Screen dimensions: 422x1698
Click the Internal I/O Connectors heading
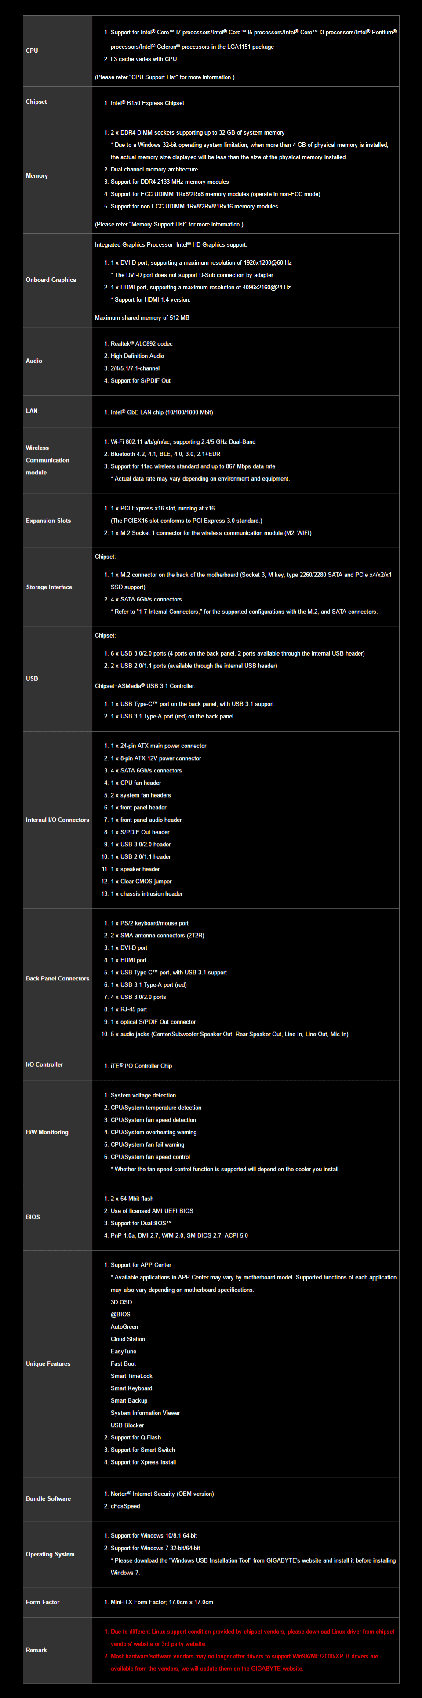pos(57,820)
